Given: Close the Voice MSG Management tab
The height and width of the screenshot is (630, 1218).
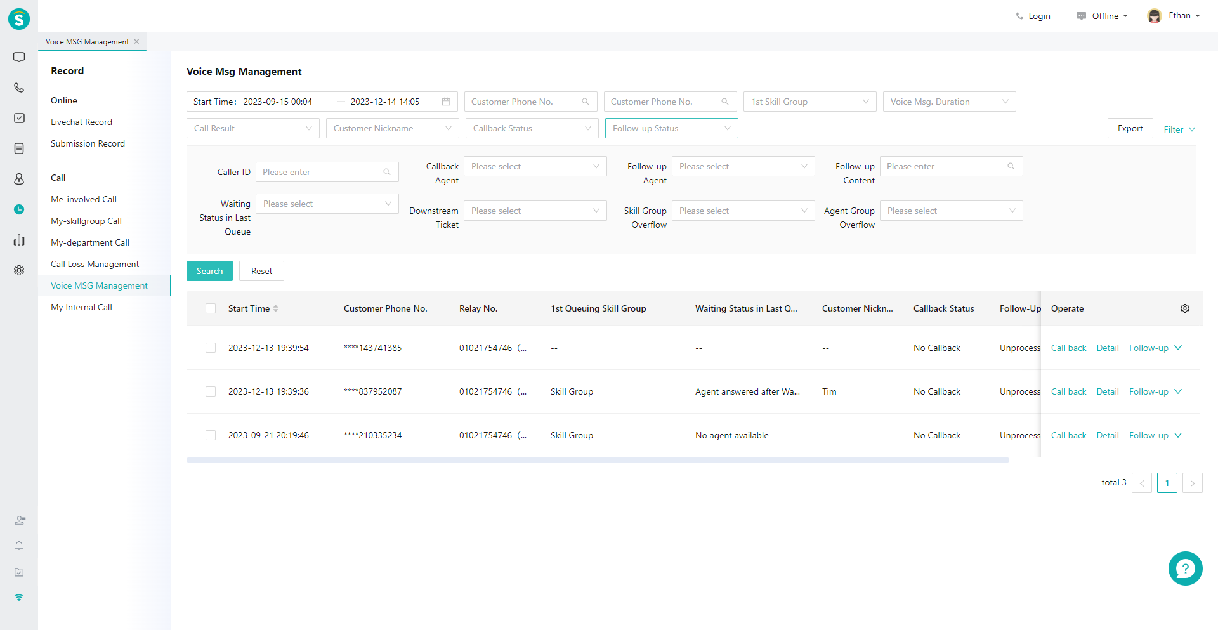Looking at the screenshot, I should tap(136, 41).
